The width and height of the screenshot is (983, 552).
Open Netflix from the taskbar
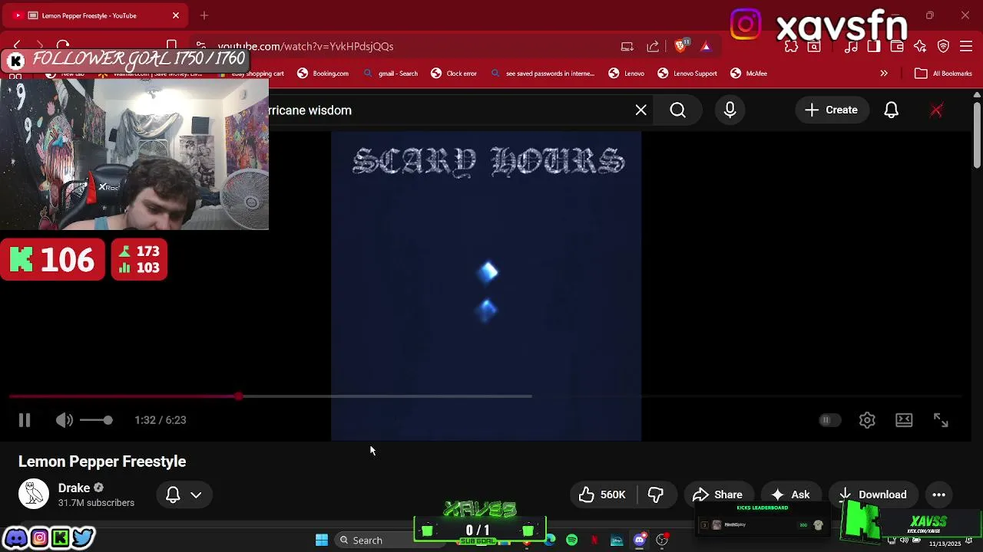coord(594,540)
